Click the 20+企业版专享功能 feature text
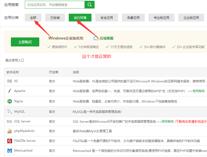The width and height of the screenshot is (207, 157). [x=190, y=47]
